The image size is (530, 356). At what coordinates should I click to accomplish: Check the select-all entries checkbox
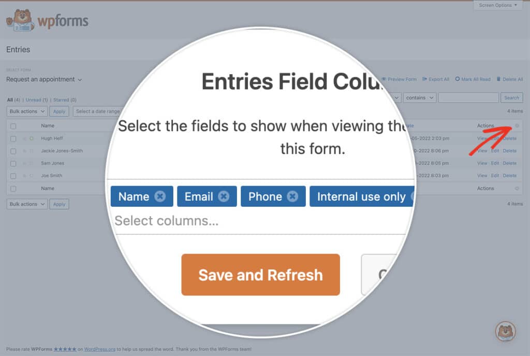pyautogui.click(x=13, y=125)
